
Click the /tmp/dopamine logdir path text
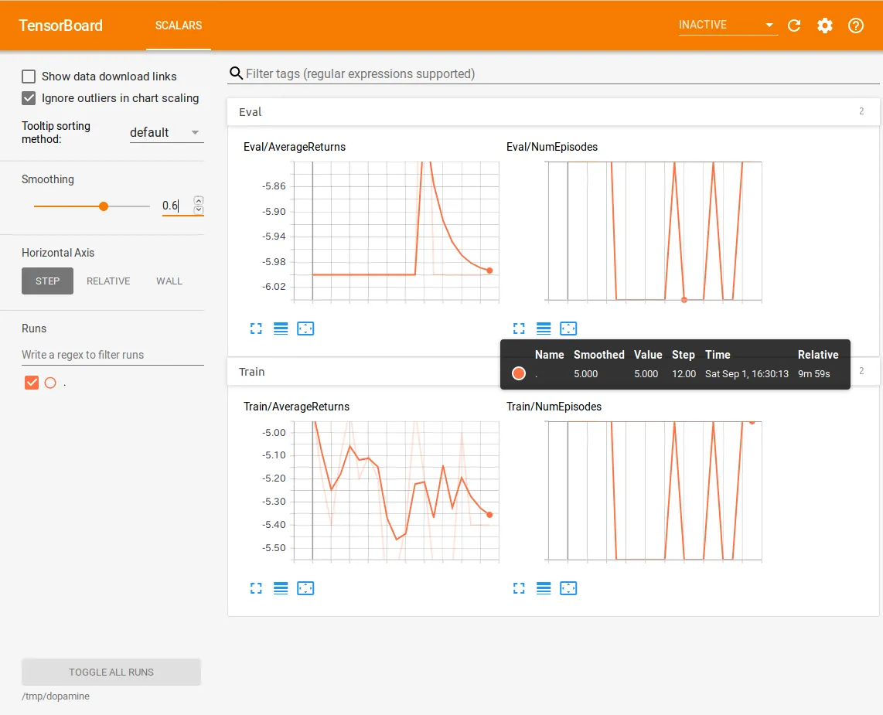[x=56, y=696]
